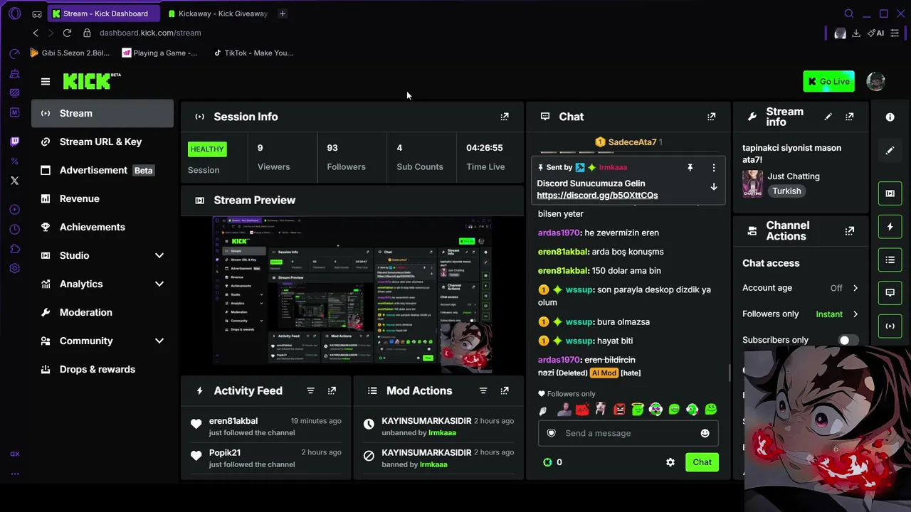The width and height of the screenshot is (911, 512).
Task: Click the red angry emote in chat
Action: (x=619, y=409)
